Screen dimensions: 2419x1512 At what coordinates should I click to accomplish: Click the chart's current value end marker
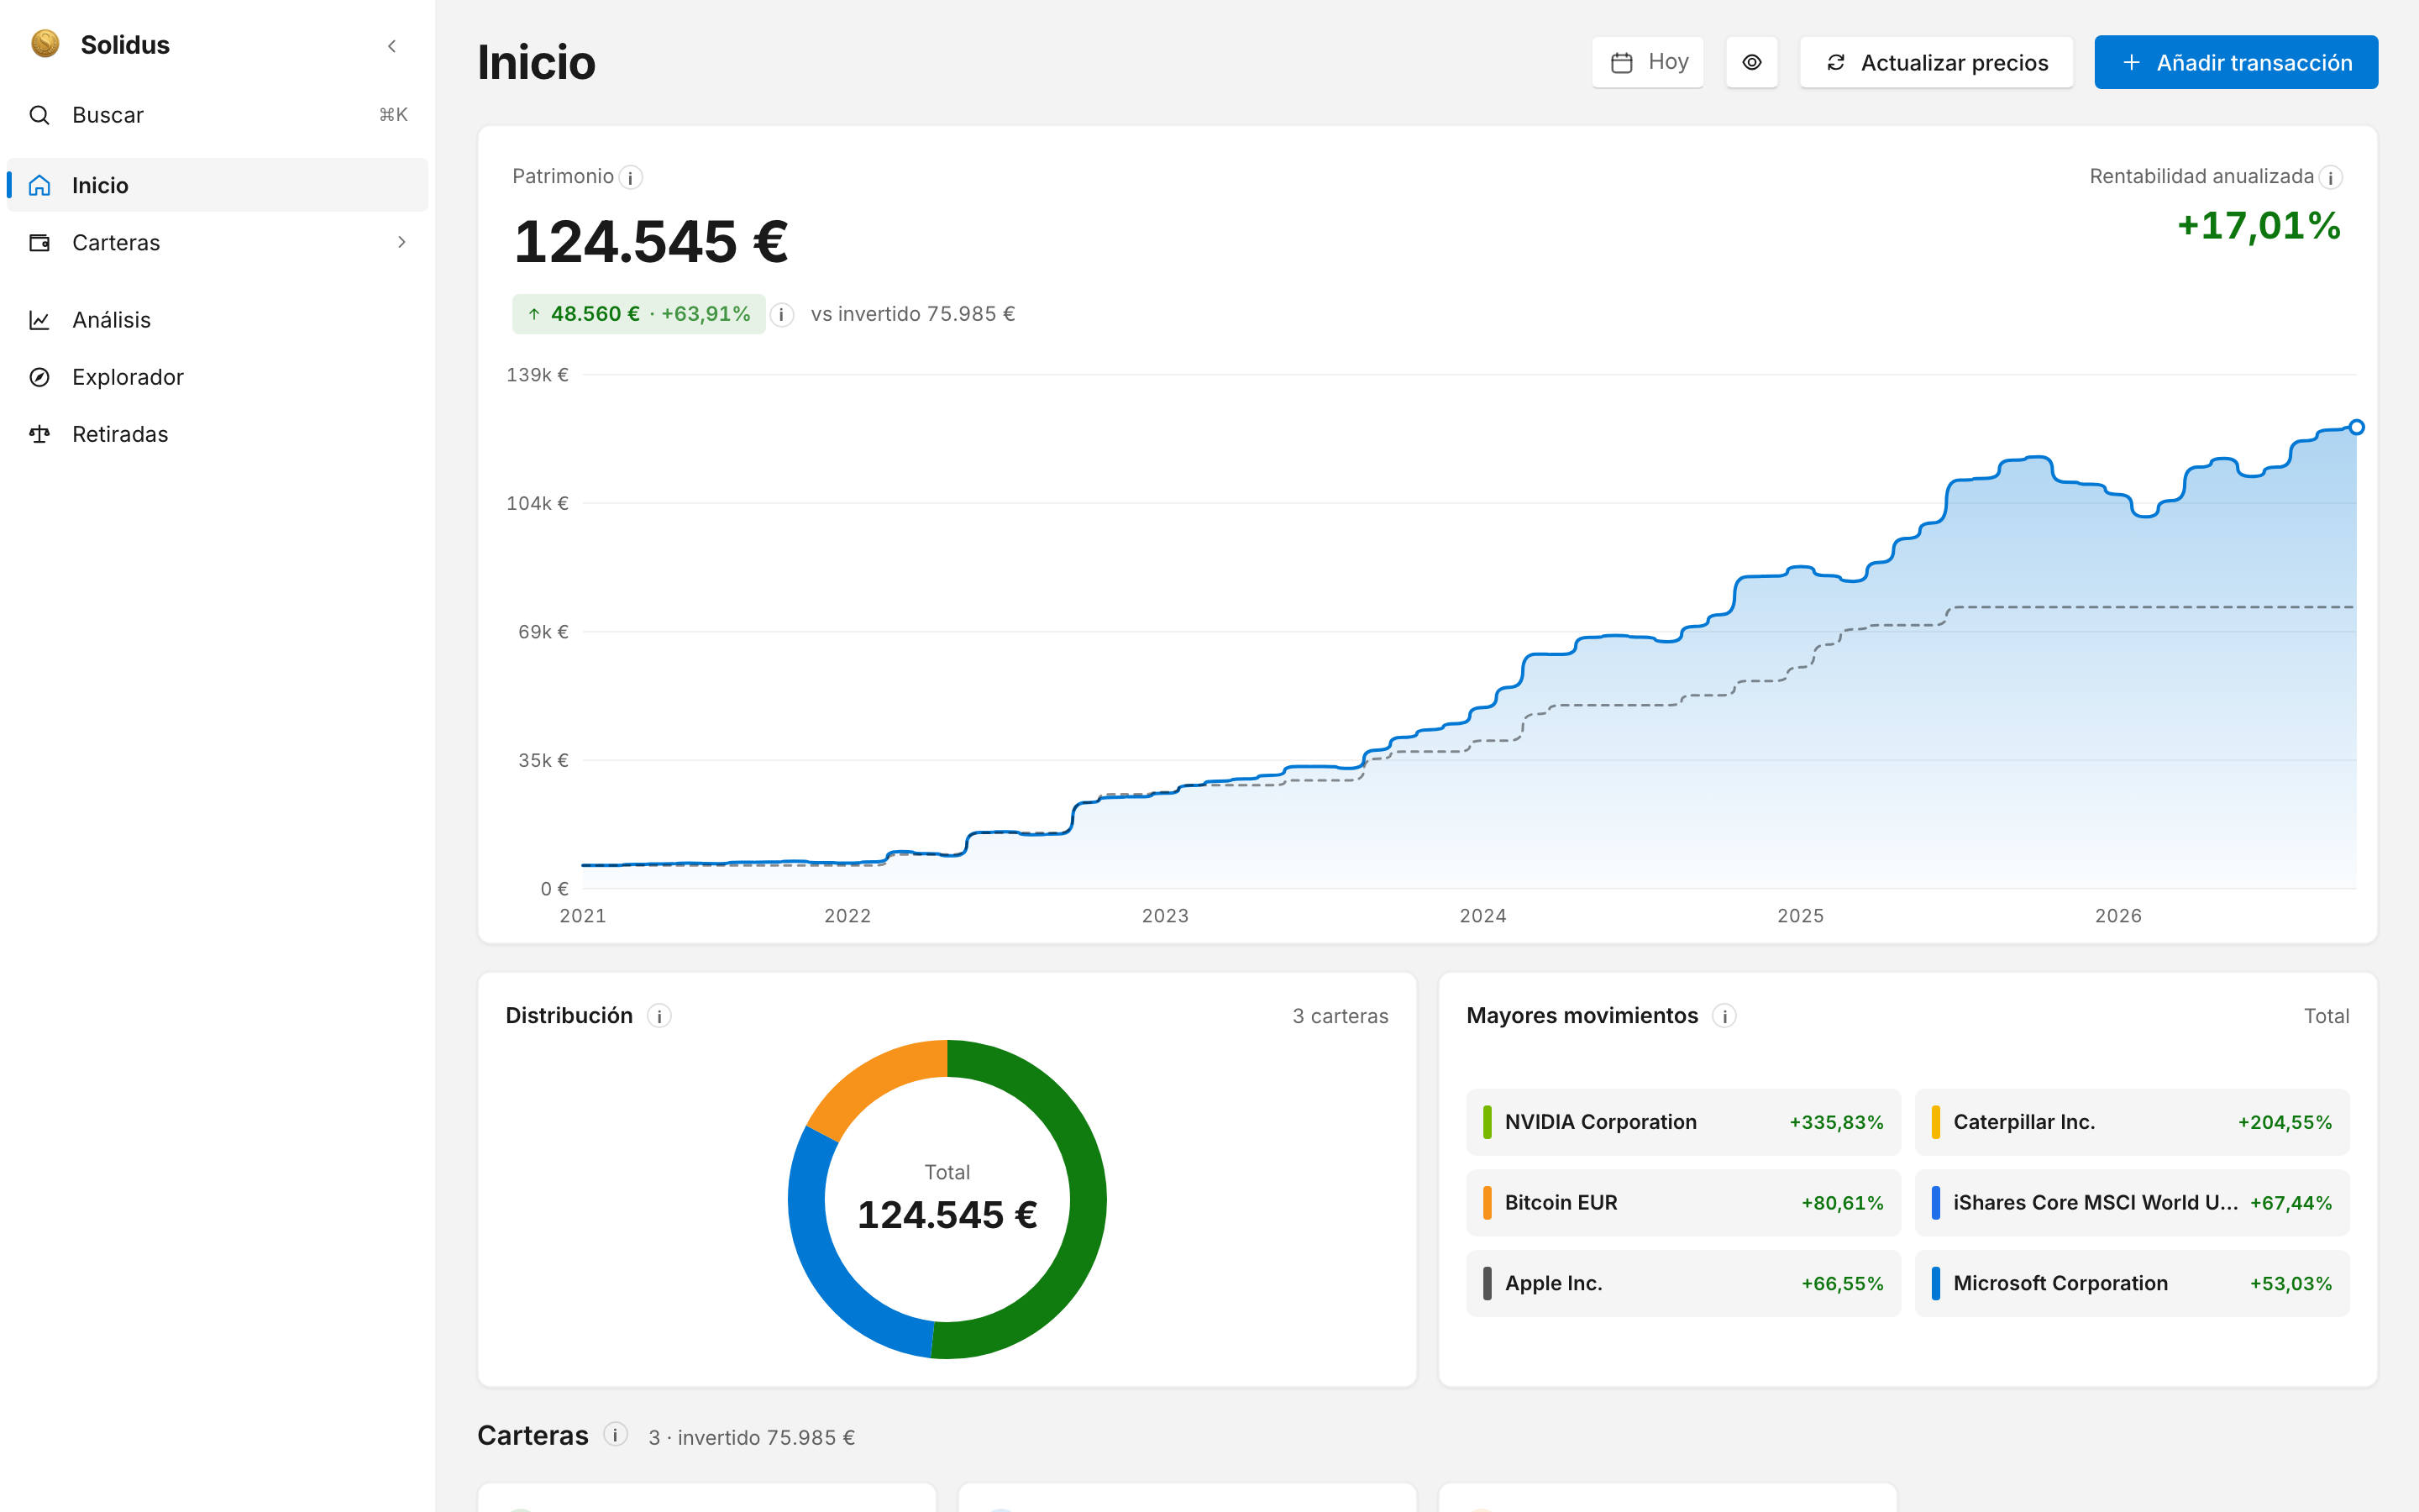(2356, 427)
